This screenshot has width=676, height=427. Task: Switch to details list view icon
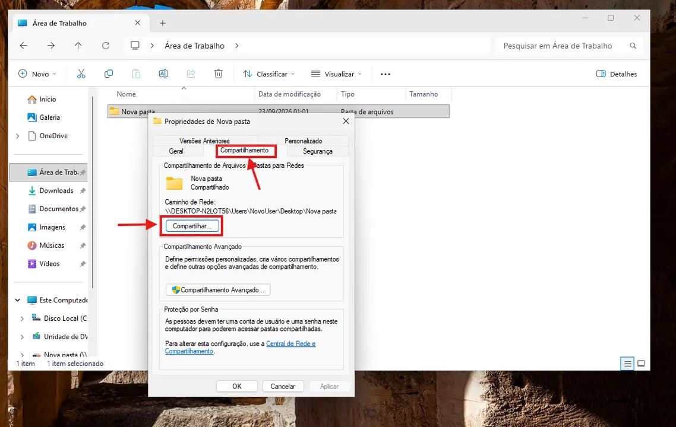point(628,364)
